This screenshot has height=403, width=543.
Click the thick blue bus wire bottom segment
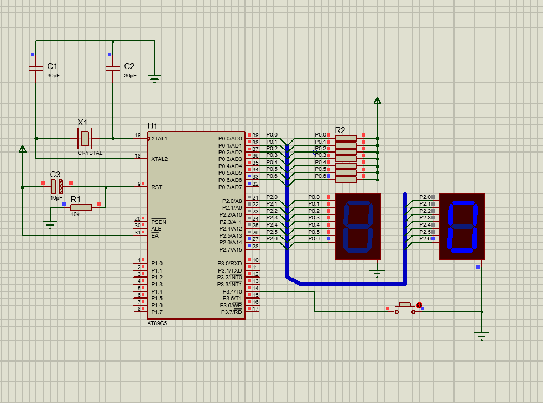point(353,284)
